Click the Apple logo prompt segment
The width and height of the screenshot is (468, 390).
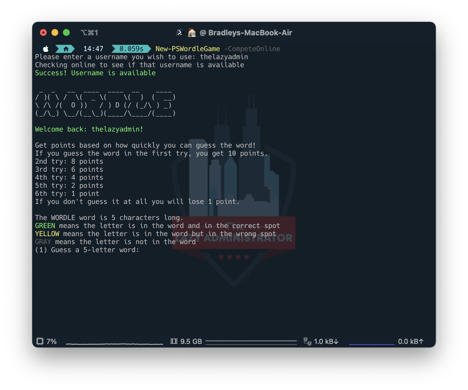[x=46, y=49]
